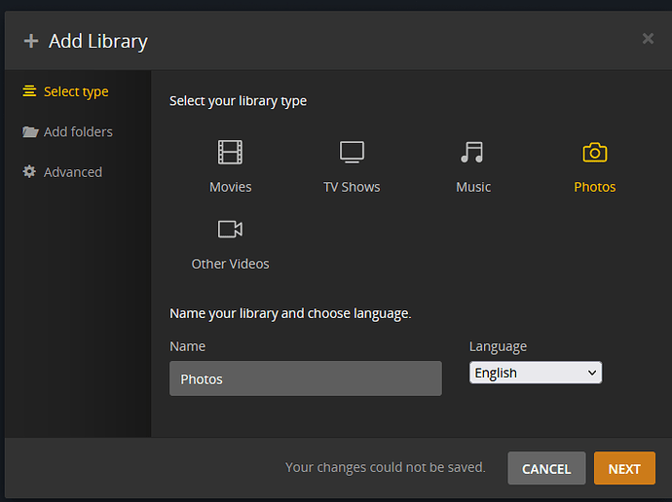Viewport: 672px width, 502px height.
Task: Click the Movies label text
Action: [x=230, y=187]
